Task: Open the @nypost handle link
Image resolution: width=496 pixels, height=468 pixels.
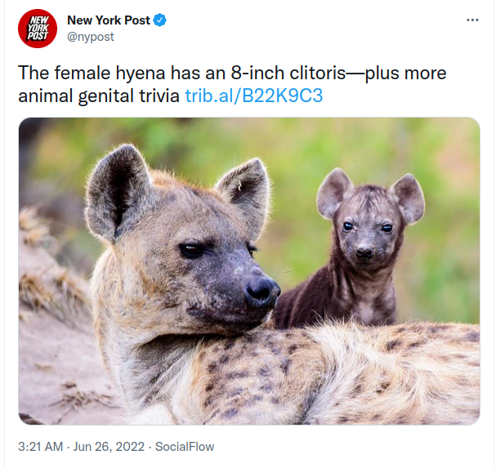Action: tap(91, 37)
